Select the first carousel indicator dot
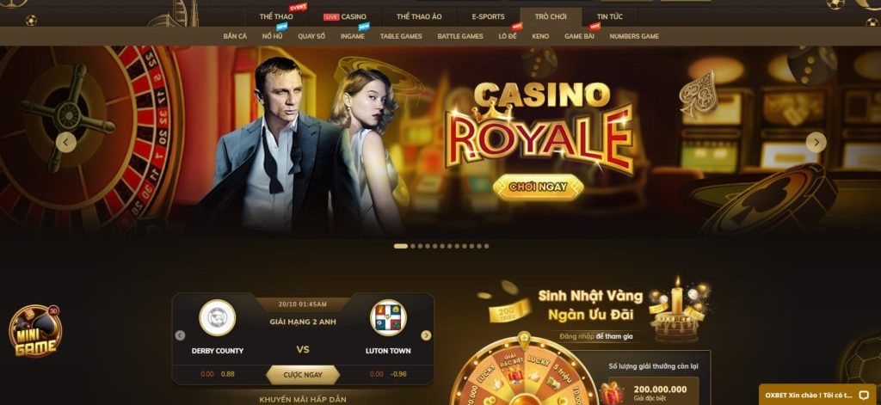 coord(401,246)
